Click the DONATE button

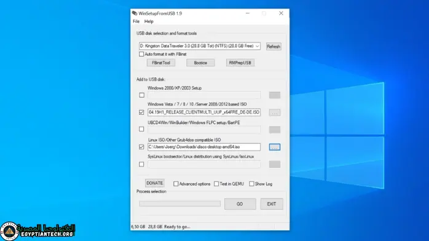(155, 183)
